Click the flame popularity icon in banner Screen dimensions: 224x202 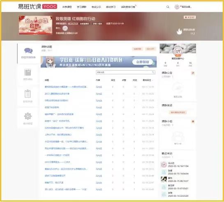tap(179, 32)
